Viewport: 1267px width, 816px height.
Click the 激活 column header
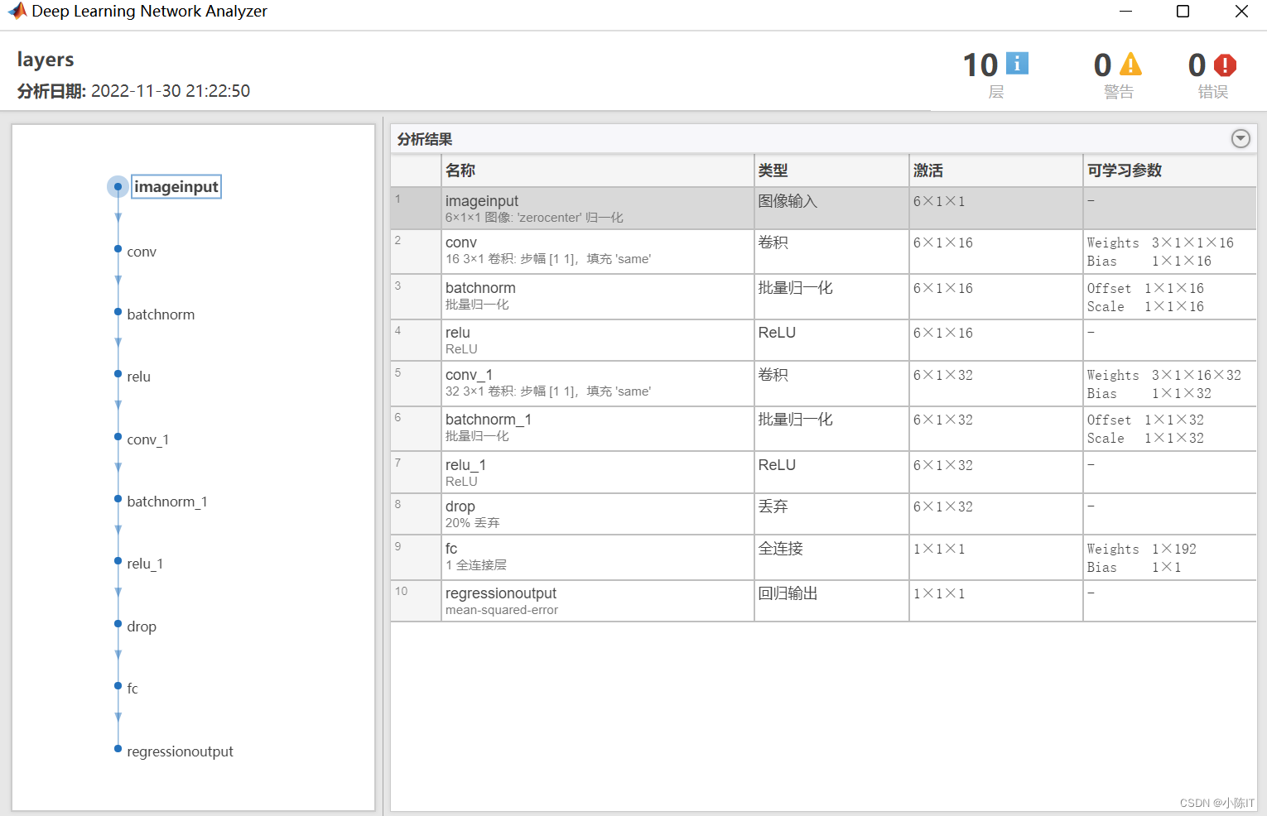click(x=996, y=170)
